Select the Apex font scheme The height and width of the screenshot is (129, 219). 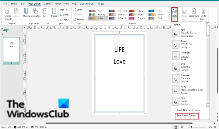point(189,33)
